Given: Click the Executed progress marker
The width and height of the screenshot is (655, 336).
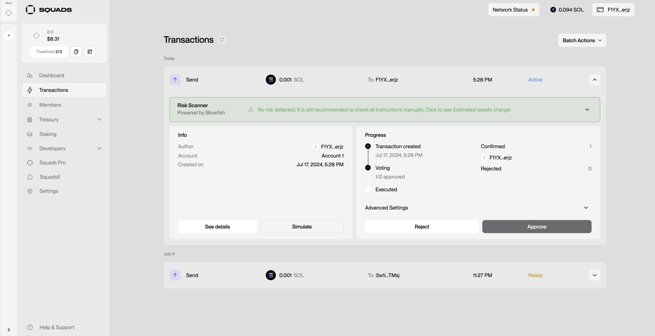Looking at the screenshot, I should [368, 189].
